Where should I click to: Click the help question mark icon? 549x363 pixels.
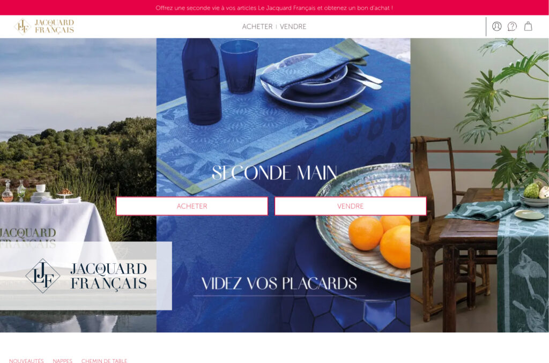point(512,26)
